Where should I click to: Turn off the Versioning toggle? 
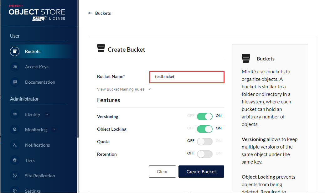(x=205, y=117)
